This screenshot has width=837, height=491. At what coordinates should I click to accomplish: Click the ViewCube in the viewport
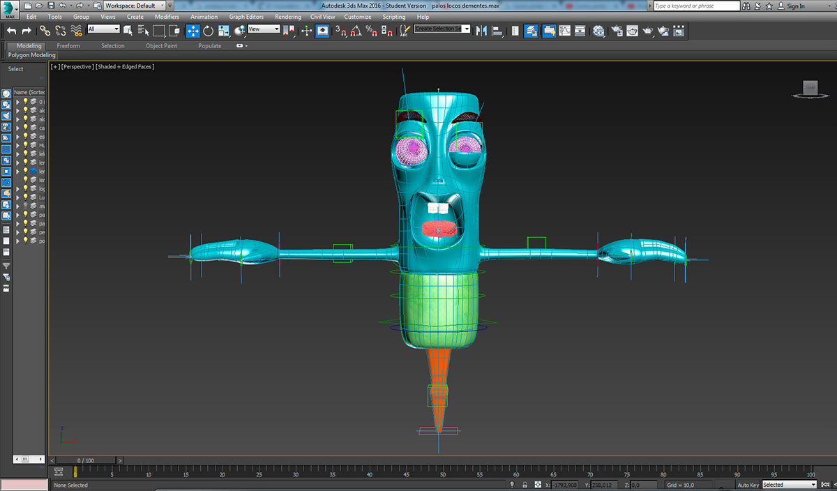(810, 88)
